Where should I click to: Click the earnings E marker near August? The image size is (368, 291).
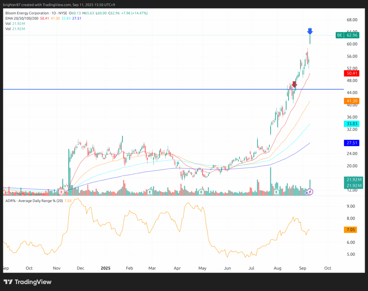276,192
